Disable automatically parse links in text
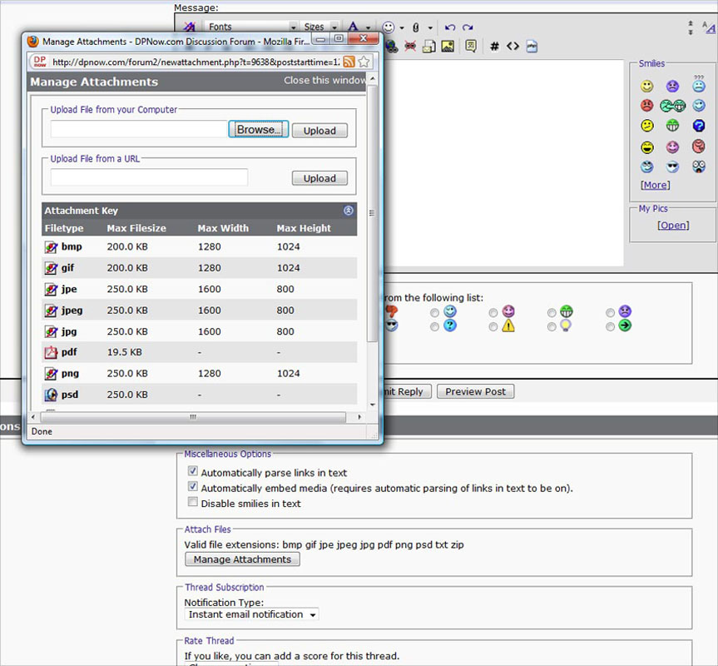The image size is (718, 666). tap(193, 472)
